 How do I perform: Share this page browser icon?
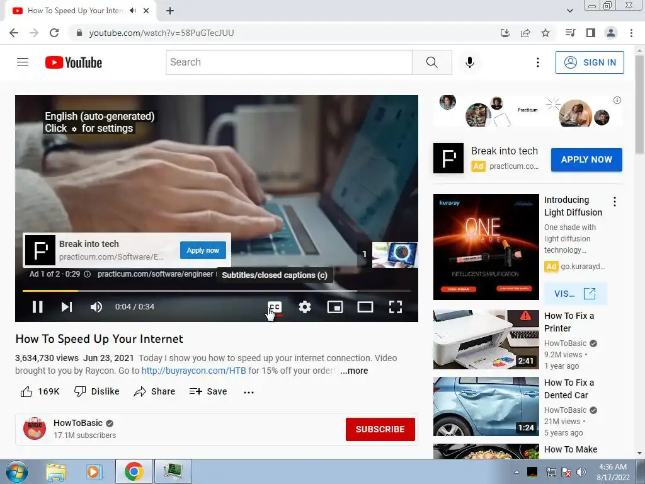click(525, 33)
